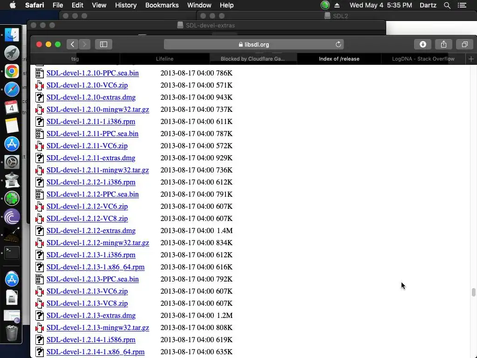Show the Safari tab overview
The width and height of the screenshot is (477, 358).
point(464,44)
